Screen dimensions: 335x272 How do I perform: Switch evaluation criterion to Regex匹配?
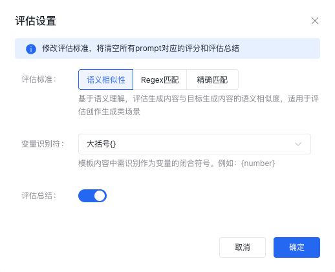[160, 79]
